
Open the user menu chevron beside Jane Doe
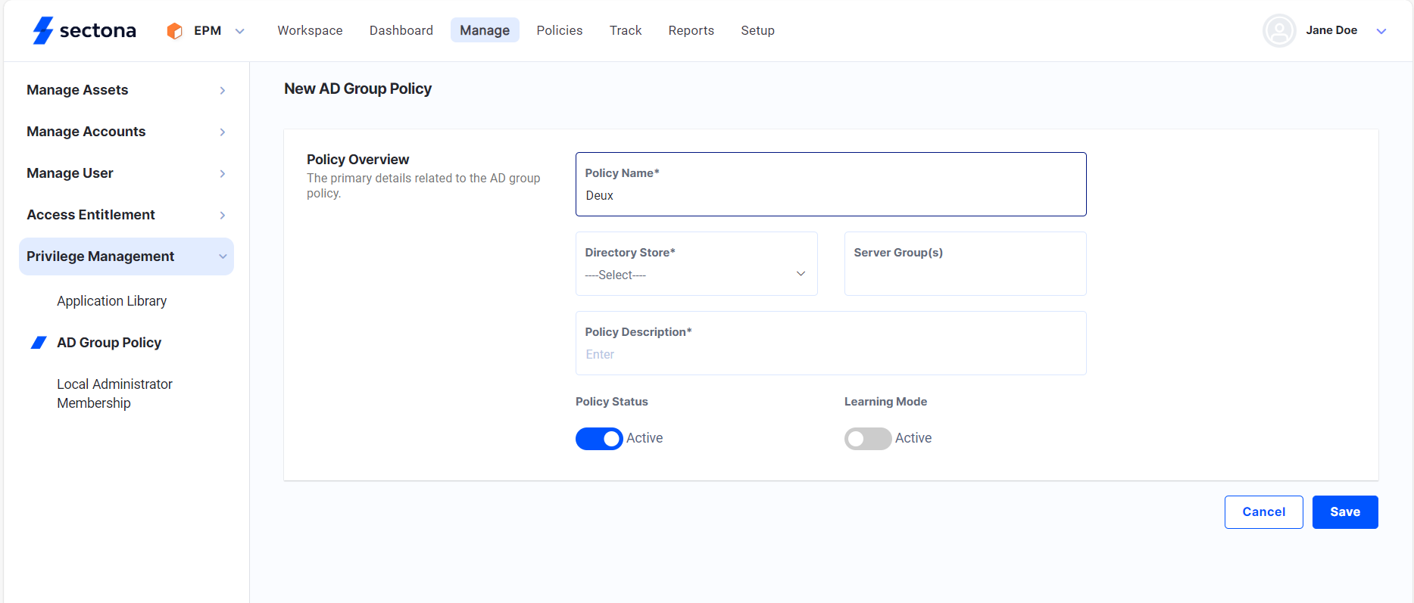tap(1381, 31)
